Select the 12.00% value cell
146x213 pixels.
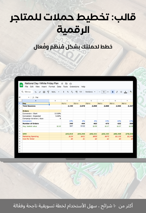click(55, 114)
